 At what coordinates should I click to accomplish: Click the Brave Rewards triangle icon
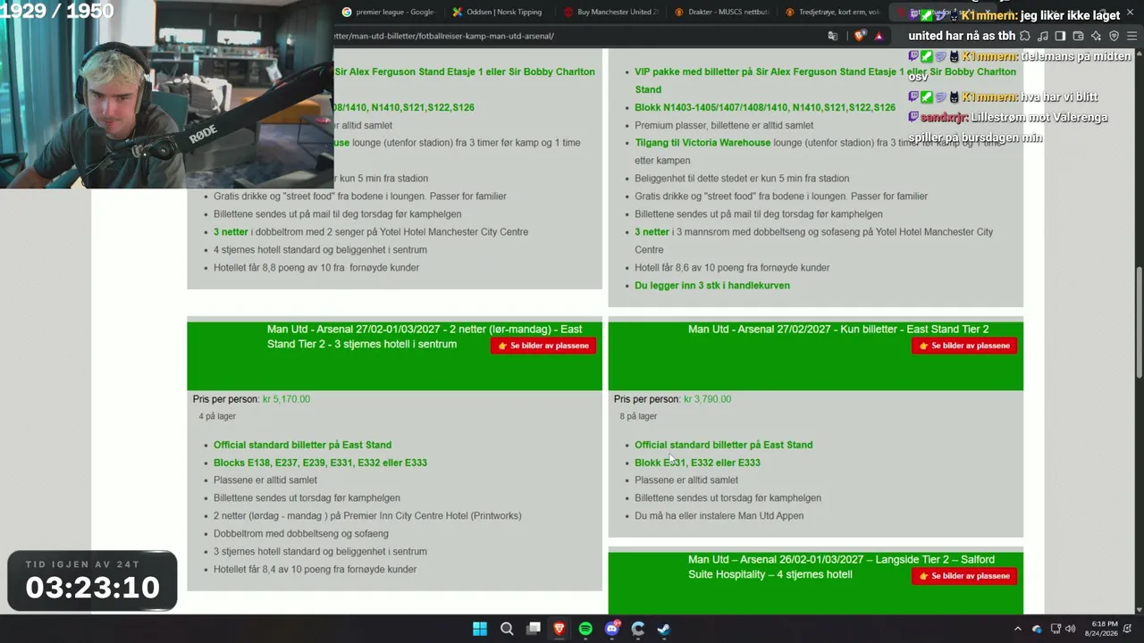[x=879, y=36]
